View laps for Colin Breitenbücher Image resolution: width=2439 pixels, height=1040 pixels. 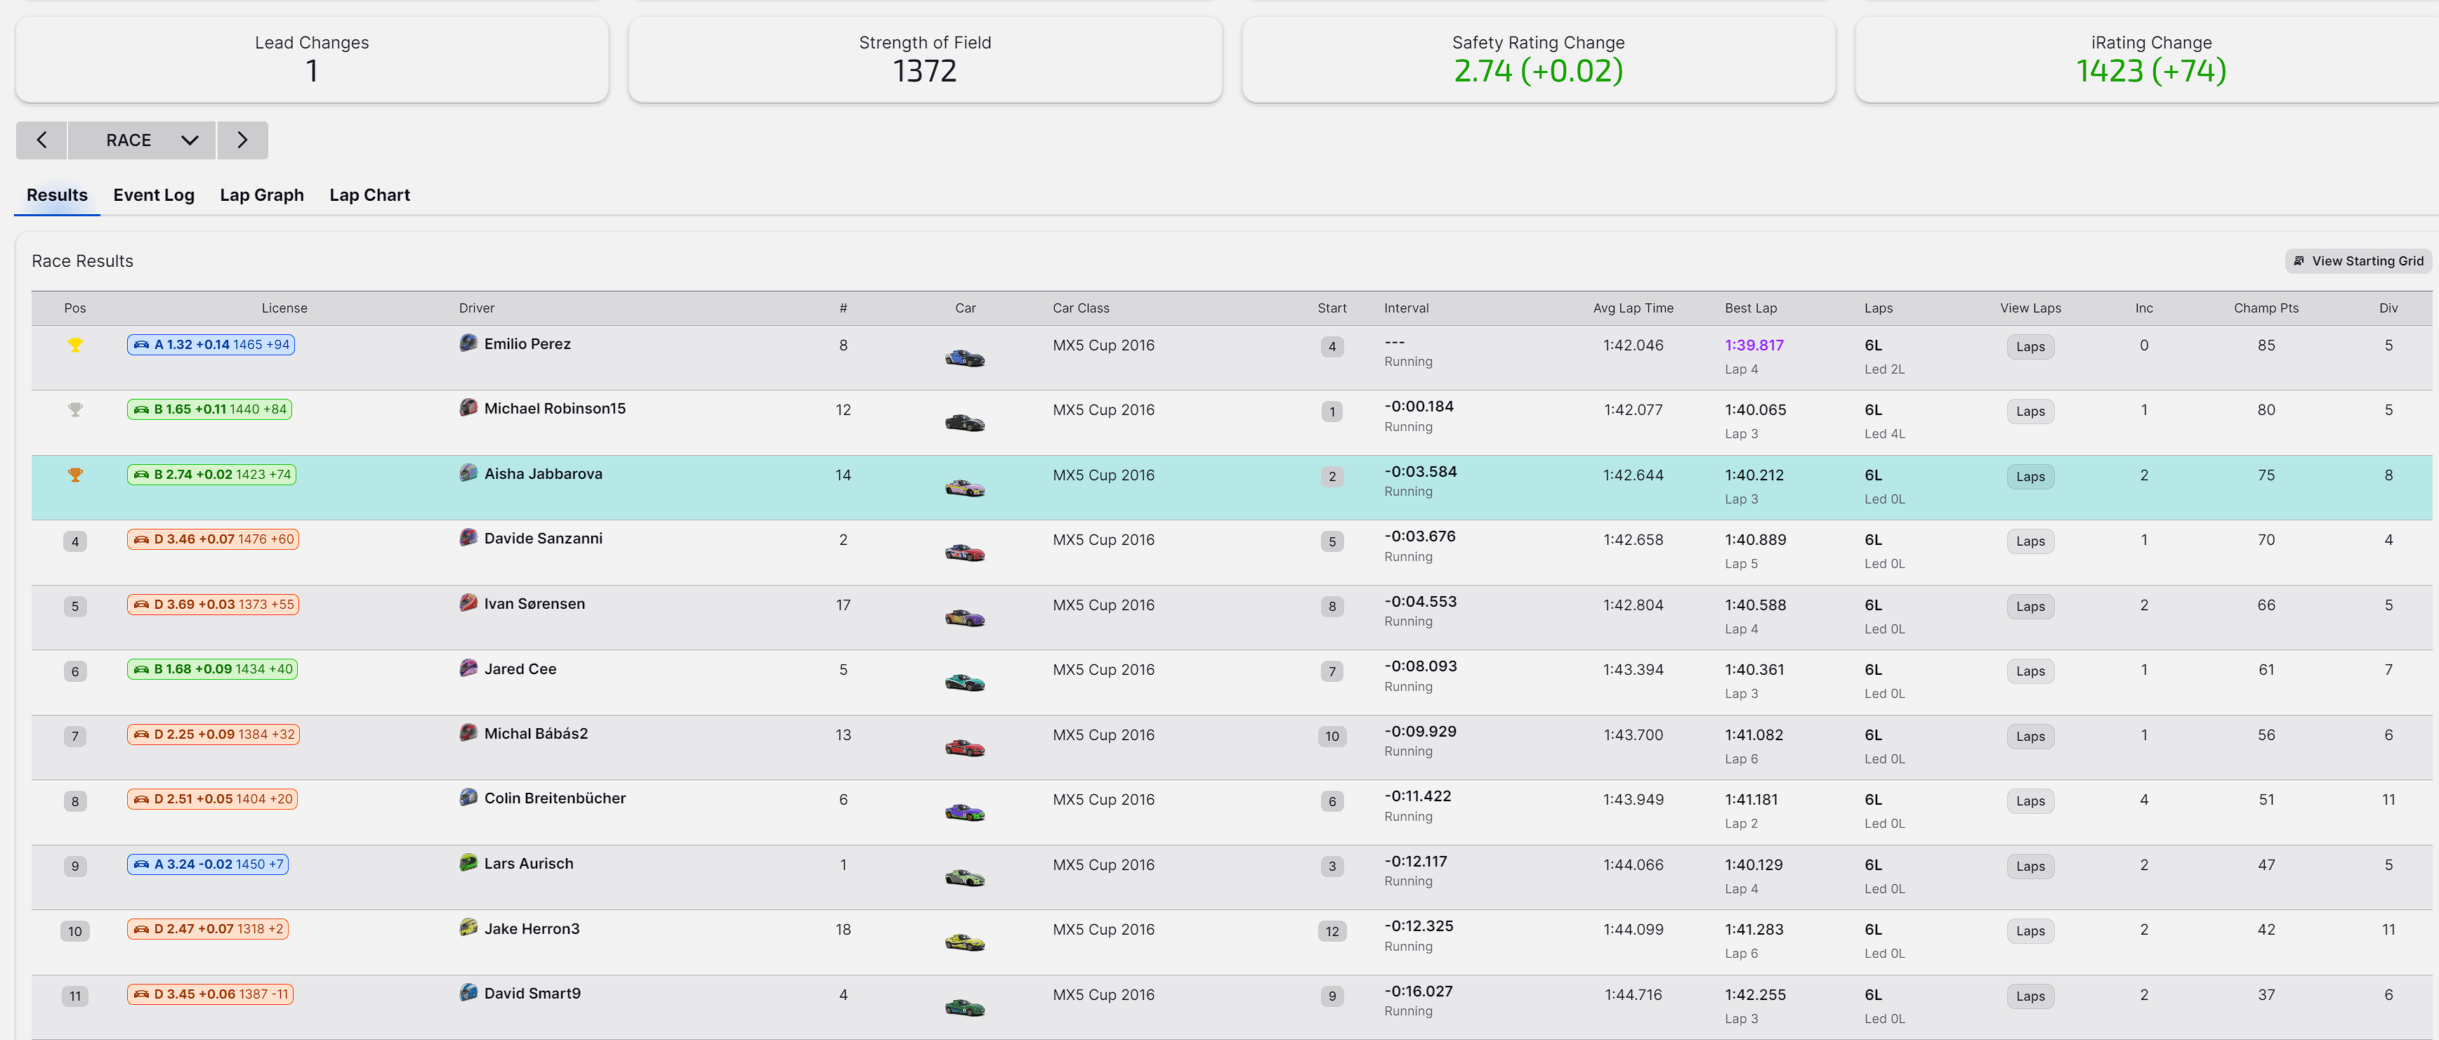pyautogui.click(x=2030, y=801)
